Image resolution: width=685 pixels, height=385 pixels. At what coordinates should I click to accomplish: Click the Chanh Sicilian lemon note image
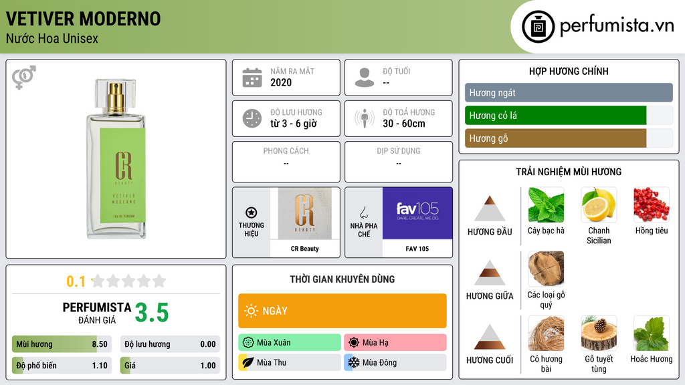click(x=599, y=205)
